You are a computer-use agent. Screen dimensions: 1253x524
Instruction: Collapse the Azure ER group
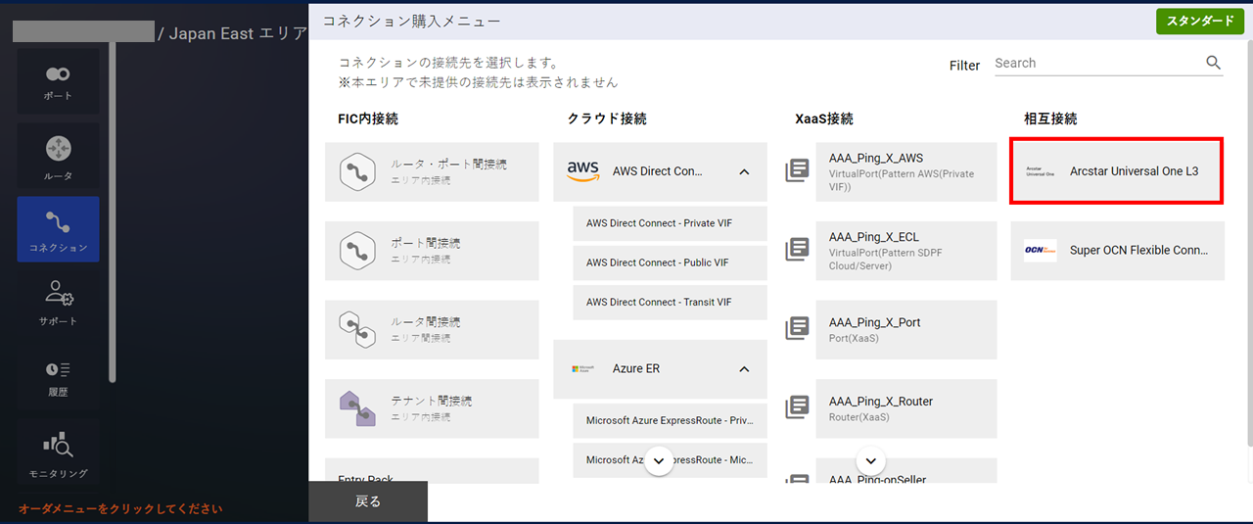744,369
